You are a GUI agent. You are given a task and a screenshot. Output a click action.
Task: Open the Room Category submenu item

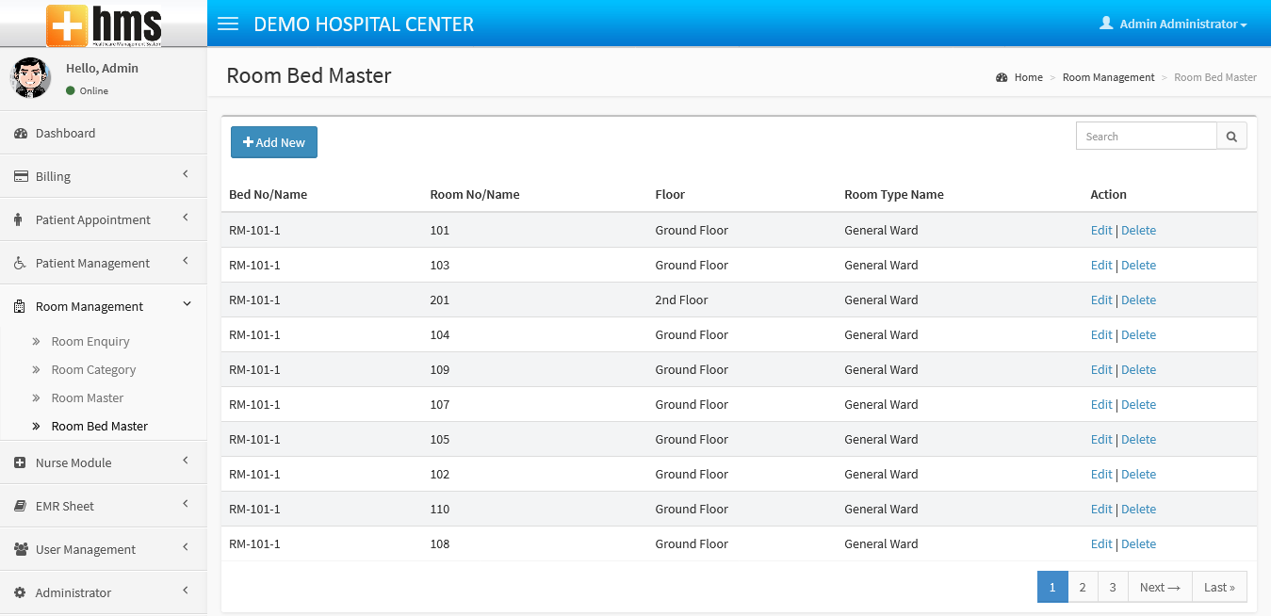[93, 370]
